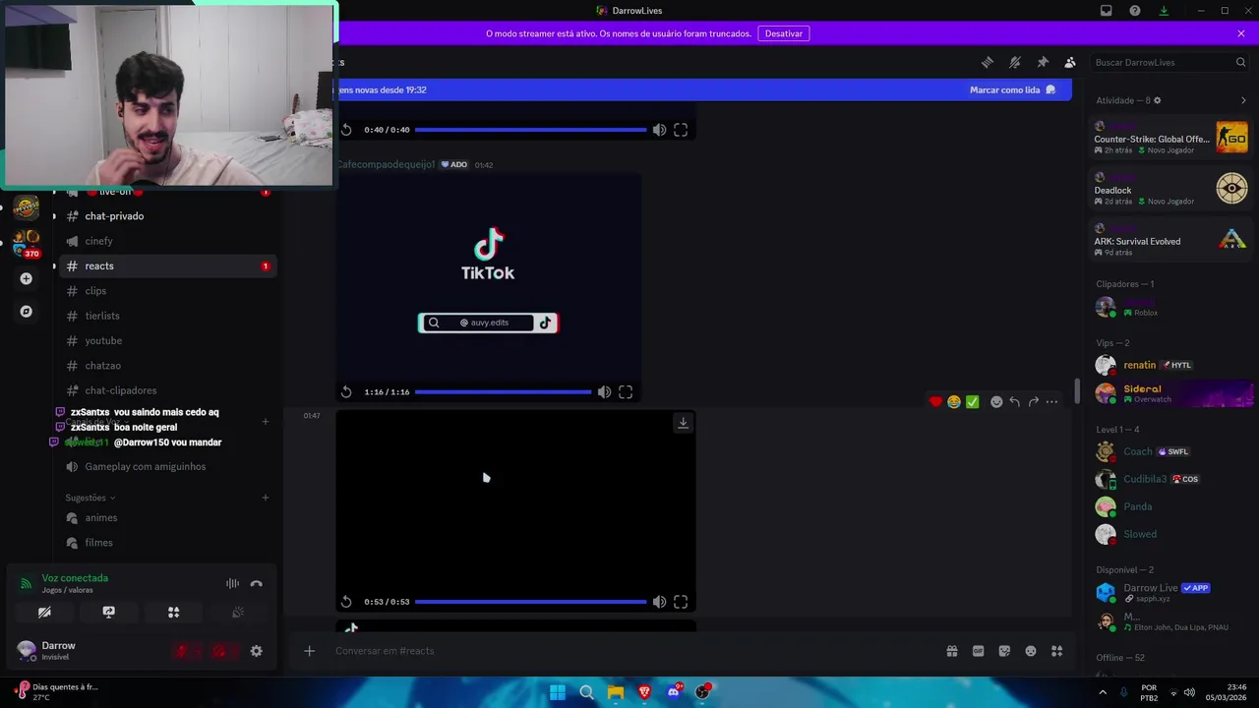Open the activities launcher in voice panel
Screen dimensions: 1259x708
click(173, 612)
